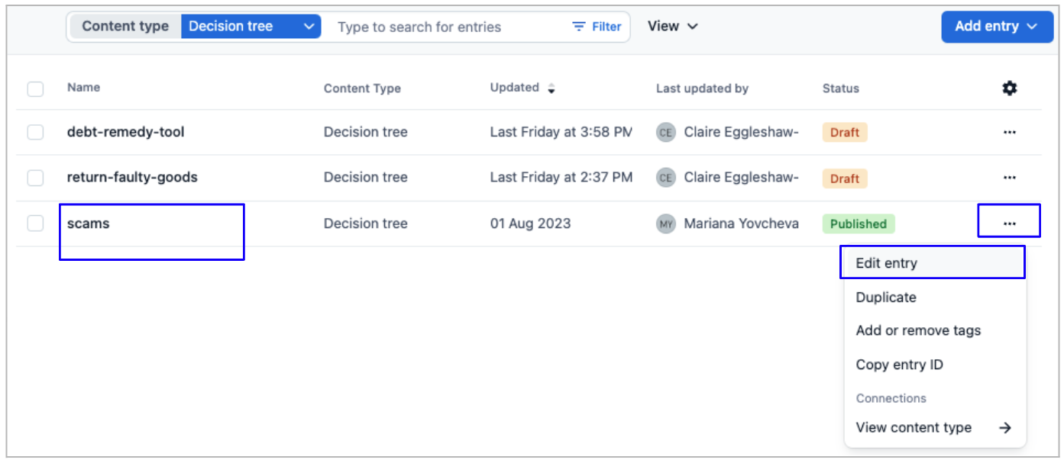Open the scams entry name link
1064x463 pixels.
pos(89,223)
